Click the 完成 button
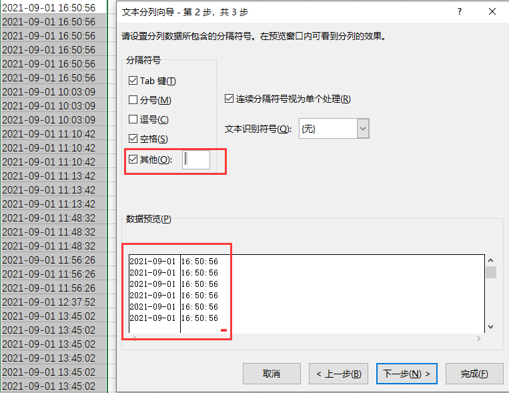 (474, 374)
